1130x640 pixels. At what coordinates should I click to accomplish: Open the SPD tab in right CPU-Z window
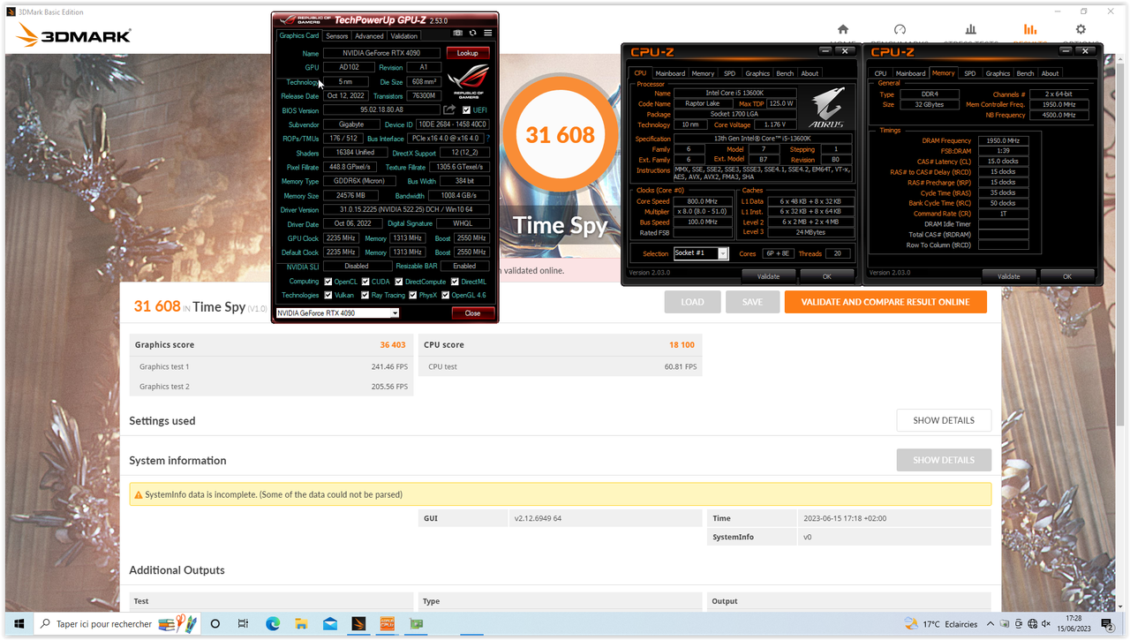(969, 73)
